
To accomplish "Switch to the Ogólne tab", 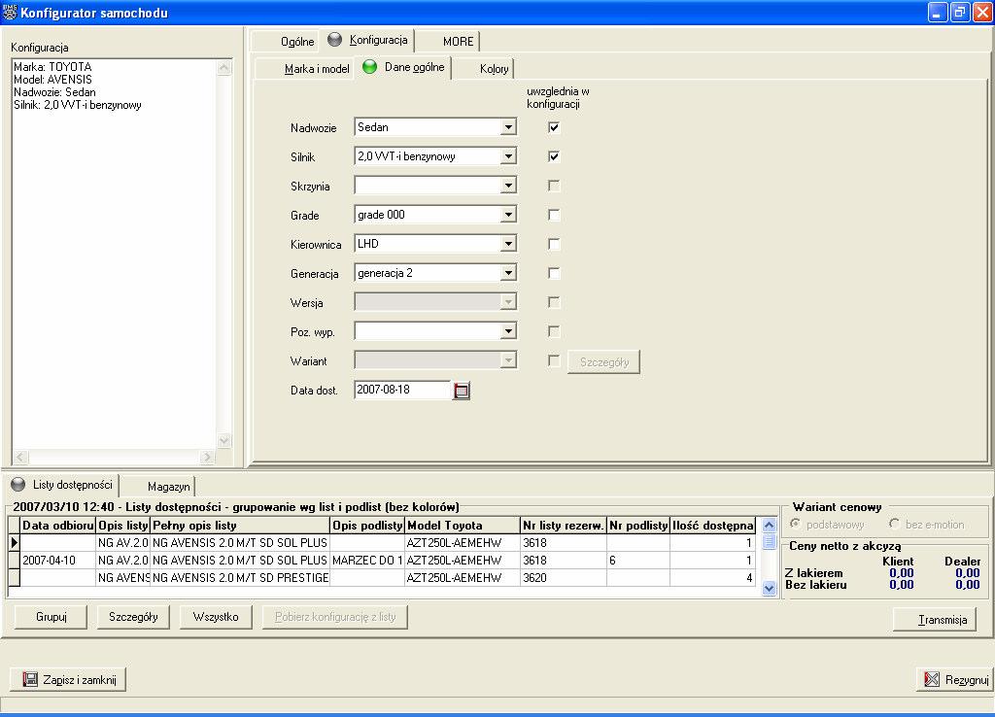I will [x=286, y=41].
